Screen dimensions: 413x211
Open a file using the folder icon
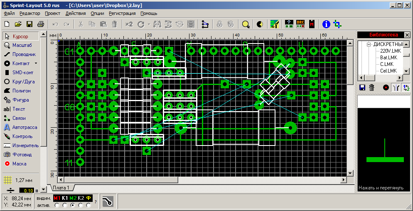click(x=18, y=24)
